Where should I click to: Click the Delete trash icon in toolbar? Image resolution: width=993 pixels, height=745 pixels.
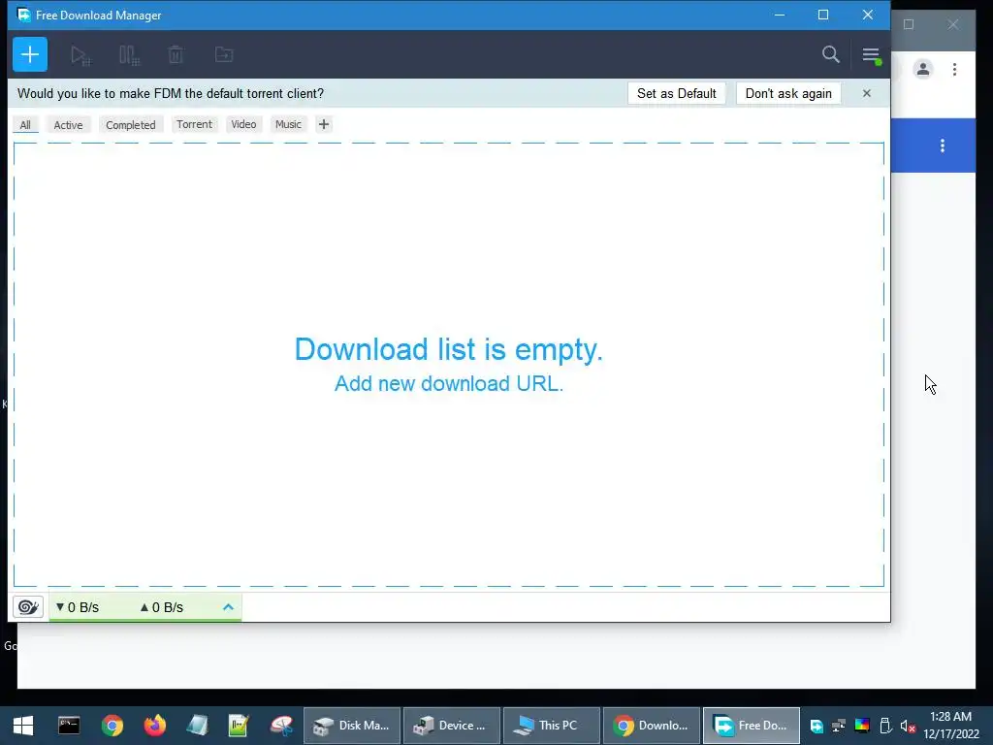tap(176, 55)
